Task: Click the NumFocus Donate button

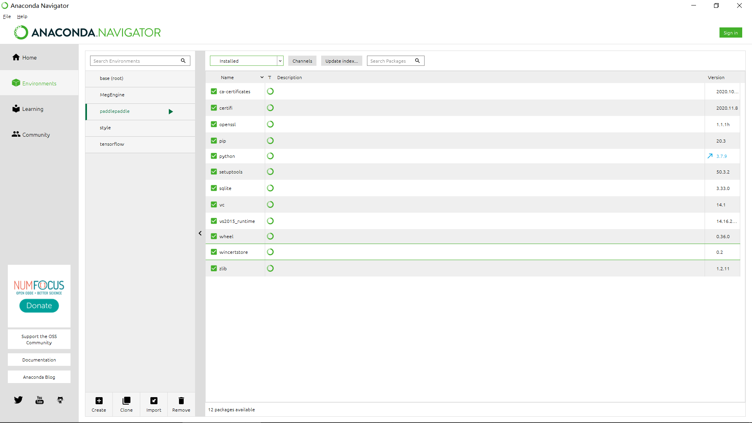Action: point(39,305)
